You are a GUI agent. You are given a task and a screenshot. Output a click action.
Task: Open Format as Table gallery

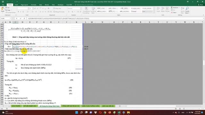[93, 10]
